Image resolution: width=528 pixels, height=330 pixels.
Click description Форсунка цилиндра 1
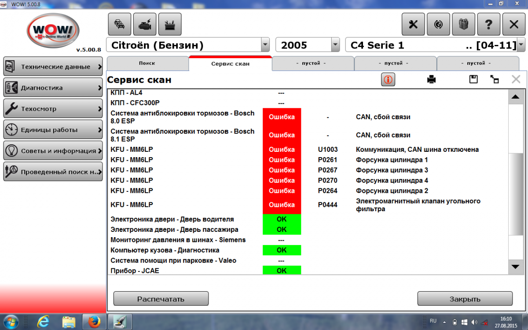click(392, 160)
